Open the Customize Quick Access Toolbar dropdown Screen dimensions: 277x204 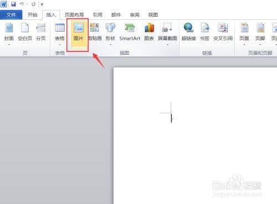[42, 4]
